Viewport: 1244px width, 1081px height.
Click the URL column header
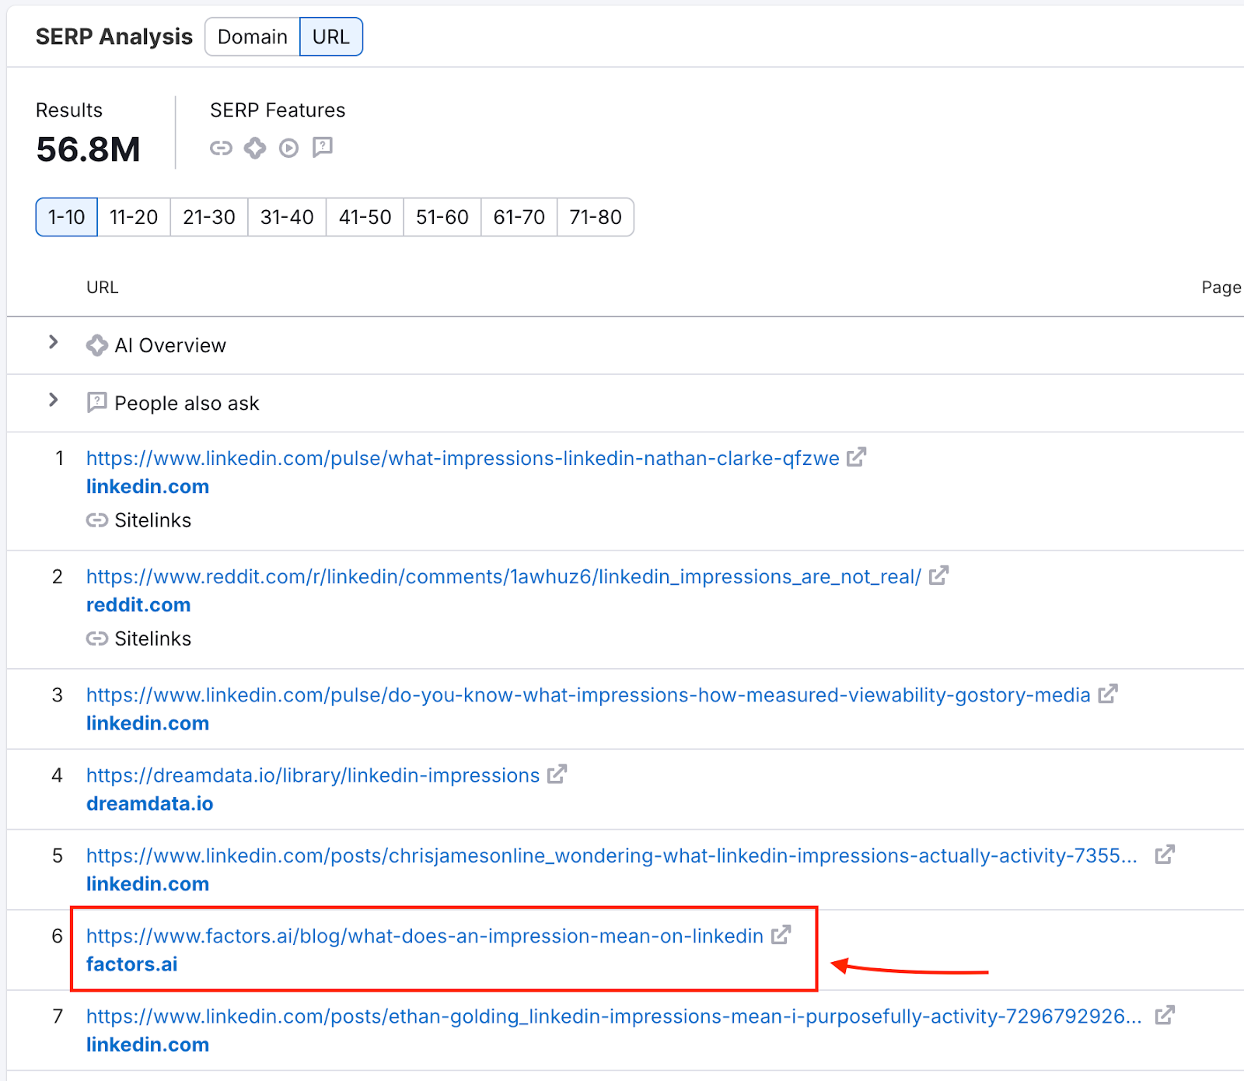102,287
